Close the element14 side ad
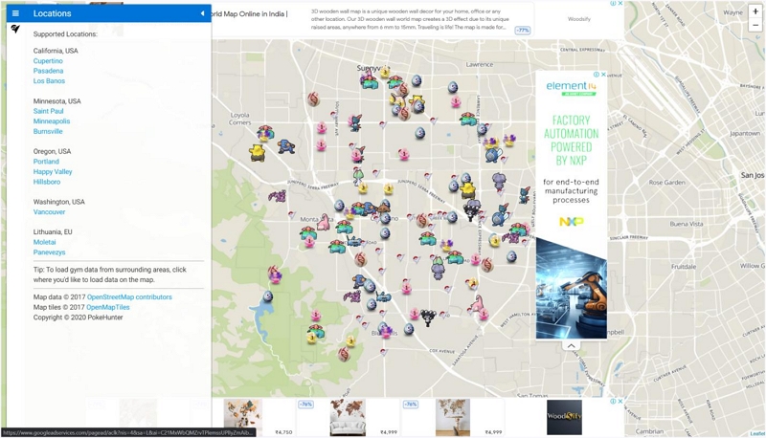Viewport: 766px width, 438px height. (603, 75)
